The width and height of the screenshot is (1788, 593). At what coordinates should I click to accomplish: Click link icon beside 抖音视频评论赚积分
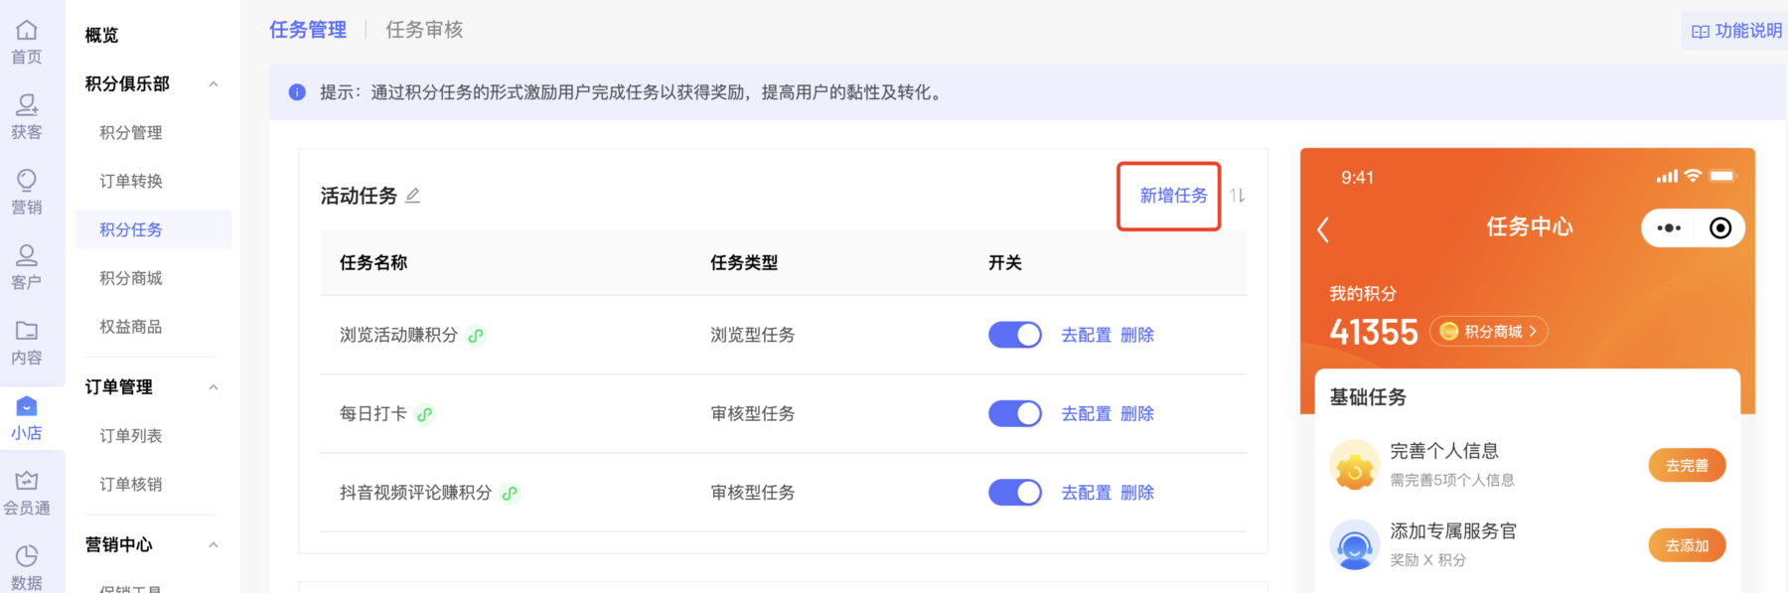click(x=510, y=493)
